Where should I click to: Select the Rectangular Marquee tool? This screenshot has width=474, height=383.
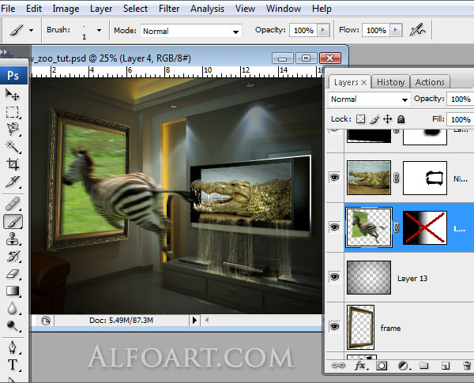pyautogui.click(x=12, y=112)
